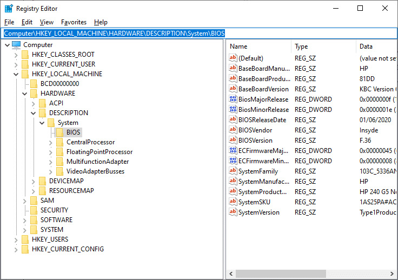
Task: Click the string icon beside SystemVersion
Action: 233,212
